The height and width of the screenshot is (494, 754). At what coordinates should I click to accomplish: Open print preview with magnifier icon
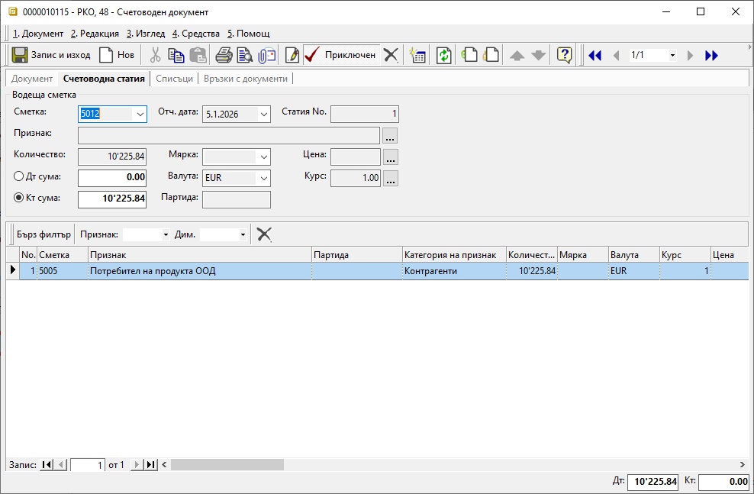click(x=245, y=55)
